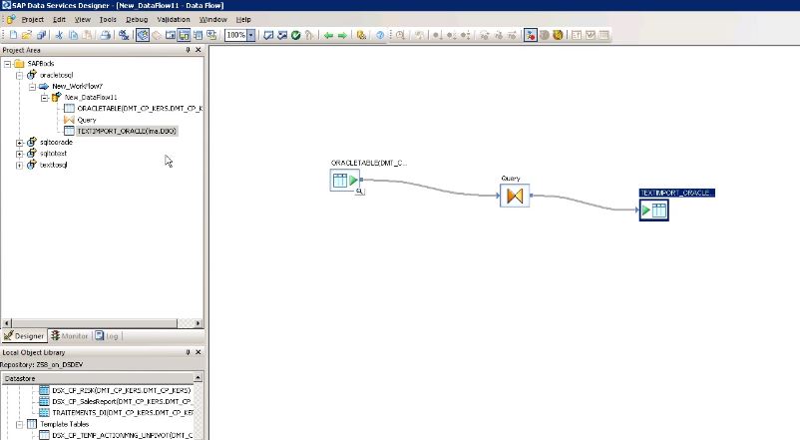Click the Print toolbar icon
Screen dimensions: 800x440
point(106,35)
